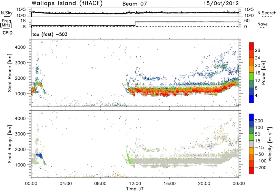Click the '15' velocity colorbar label
Viewport: 276px width, 191px height.
(x=257, y=141)
